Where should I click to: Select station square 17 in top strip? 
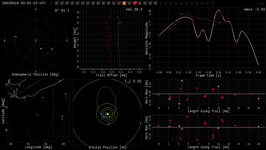tap(139, 3)
